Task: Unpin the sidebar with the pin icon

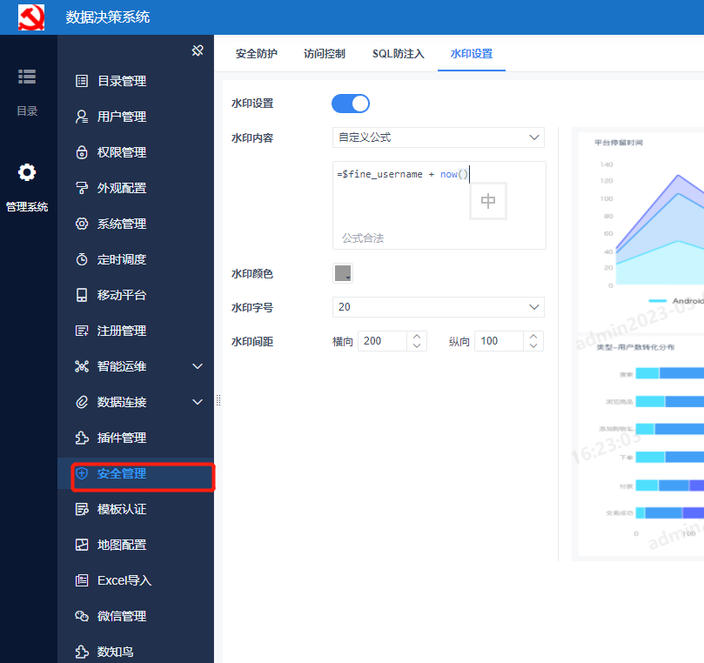Action: click(x=198, y=50)
